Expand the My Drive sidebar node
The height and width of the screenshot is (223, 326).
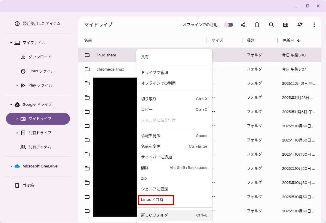click(17, 119)
